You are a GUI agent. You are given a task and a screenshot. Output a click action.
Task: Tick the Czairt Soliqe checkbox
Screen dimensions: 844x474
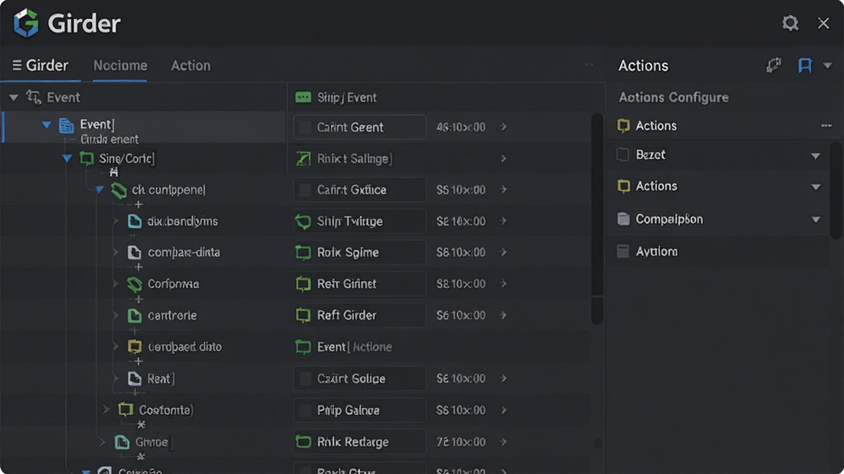305,379
